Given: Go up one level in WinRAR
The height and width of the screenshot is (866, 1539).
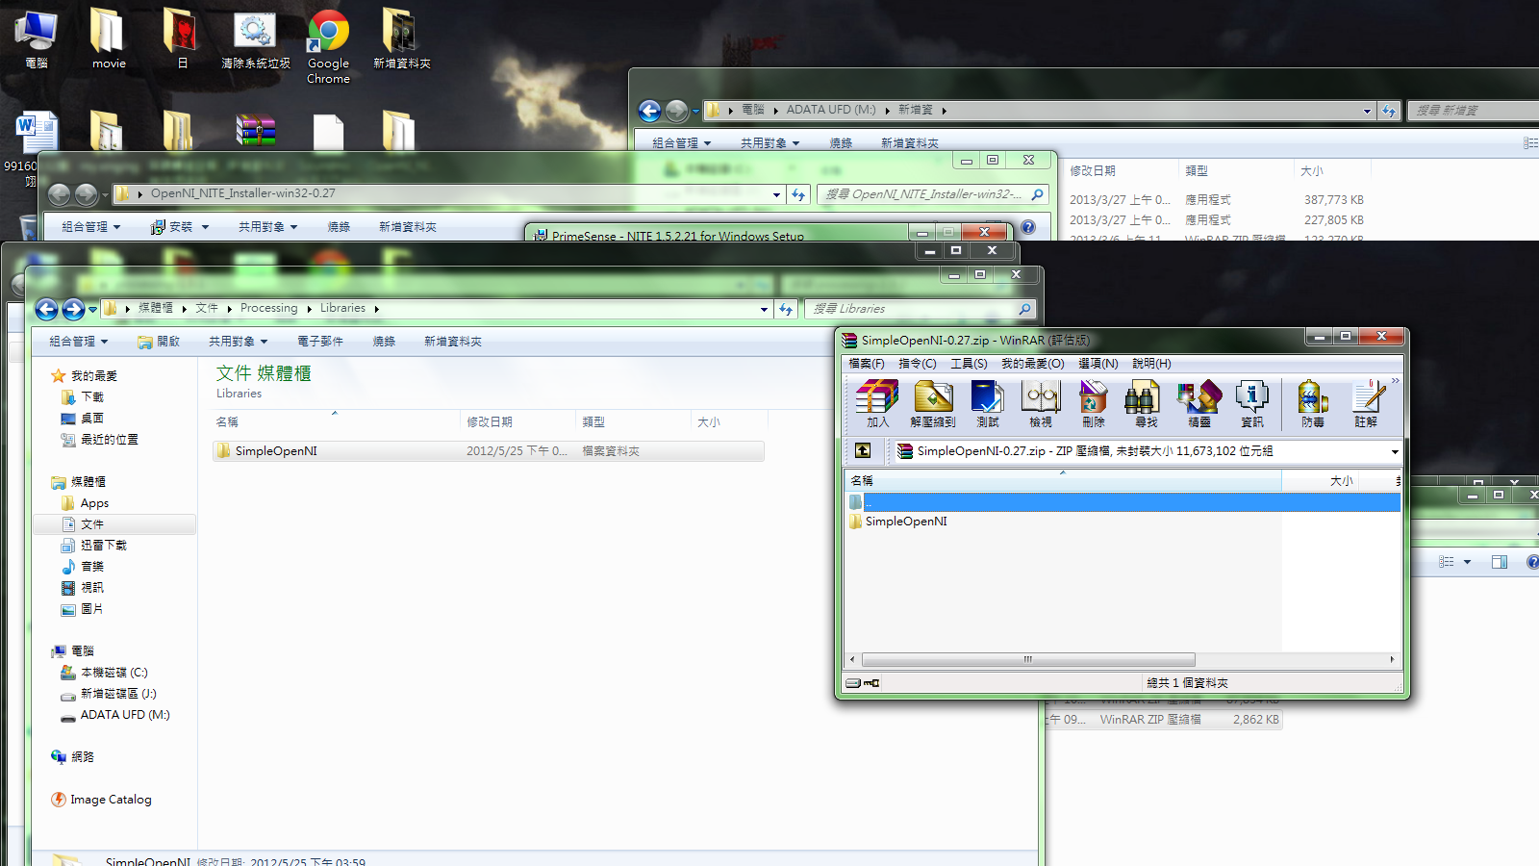Looking at the screenshot, I should tap(863, 450).
